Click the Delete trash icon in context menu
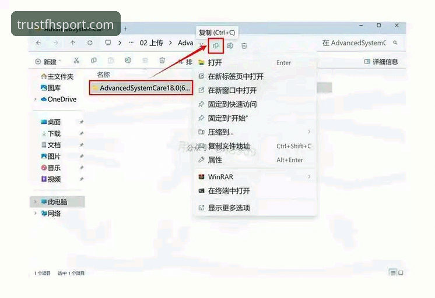 pos(244,46)
